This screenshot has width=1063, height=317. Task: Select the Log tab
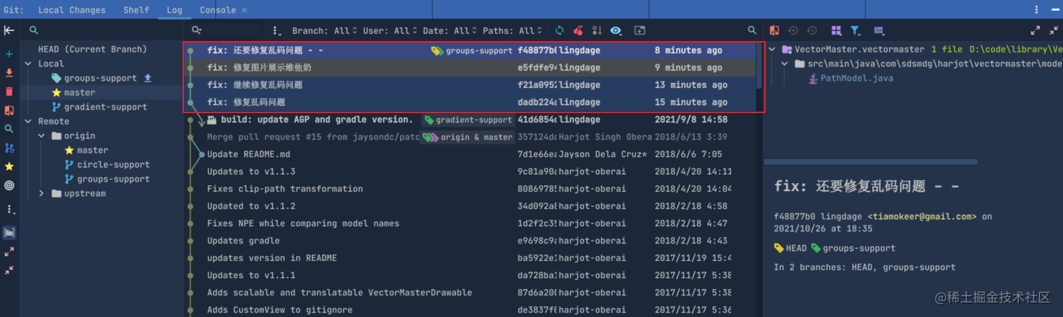coord(174,10)
